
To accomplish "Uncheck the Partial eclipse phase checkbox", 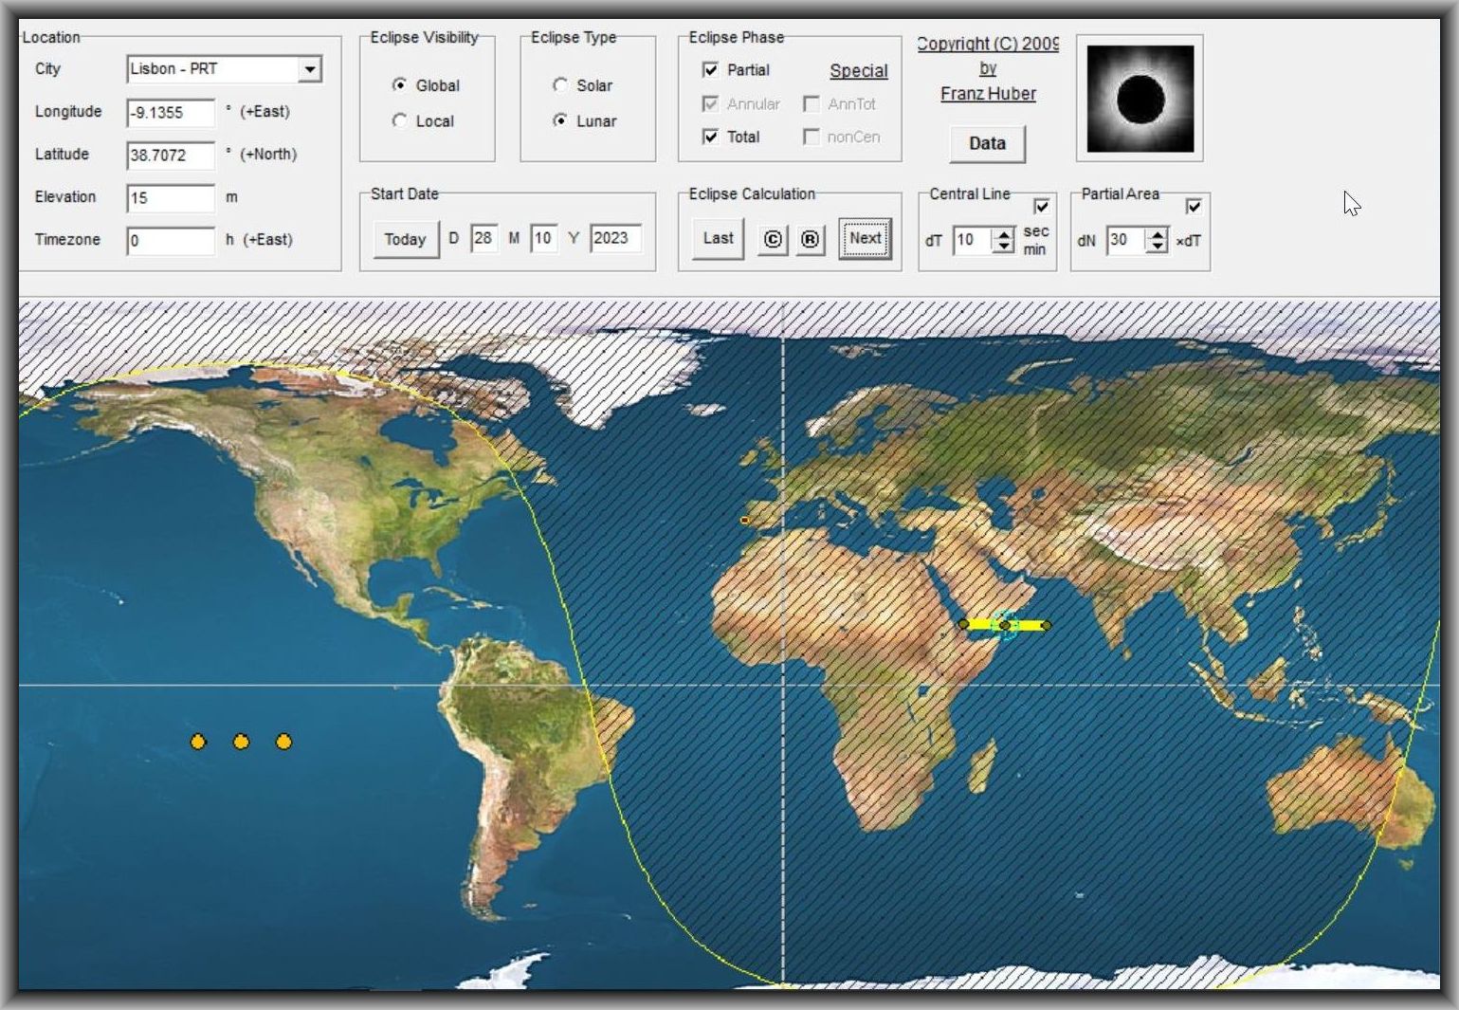I will (x=710, y=70).
